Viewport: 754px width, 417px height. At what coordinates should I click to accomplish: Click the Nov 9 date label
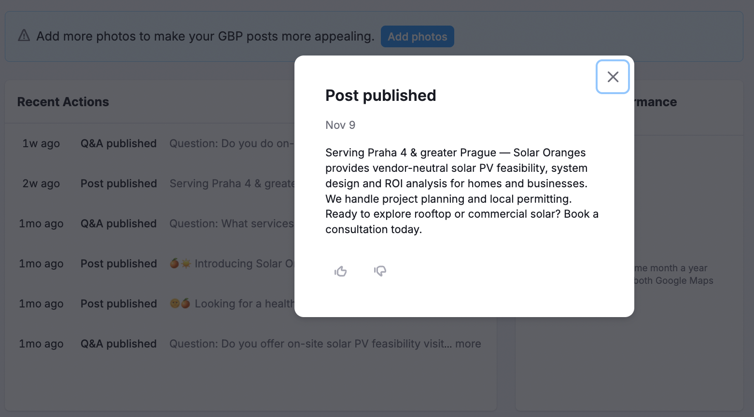click(x=340, y=125)
